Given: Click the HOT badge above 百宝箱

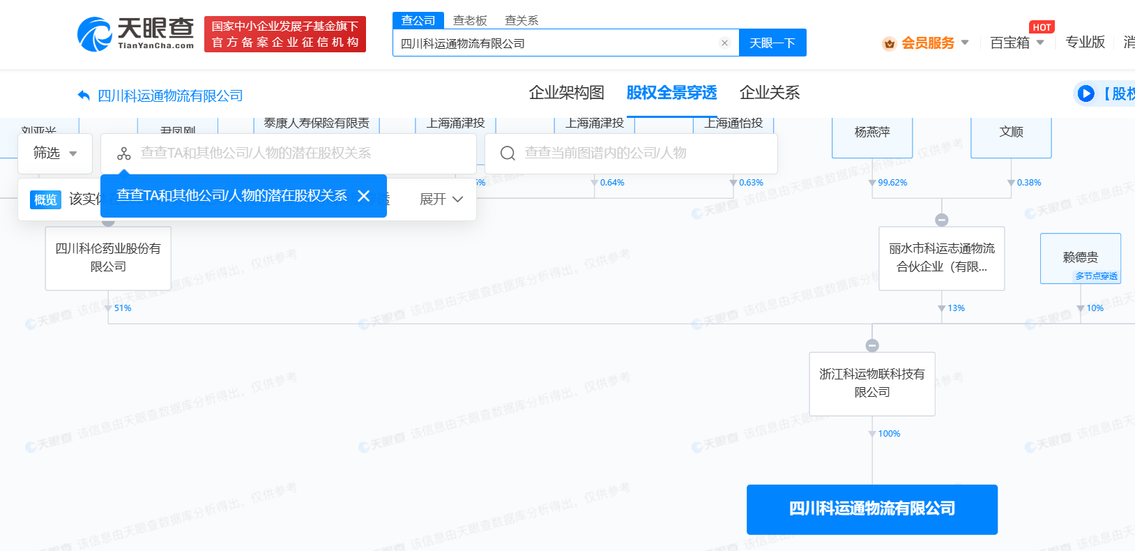Looking at the screenshot, I should tap(1042, 27).
